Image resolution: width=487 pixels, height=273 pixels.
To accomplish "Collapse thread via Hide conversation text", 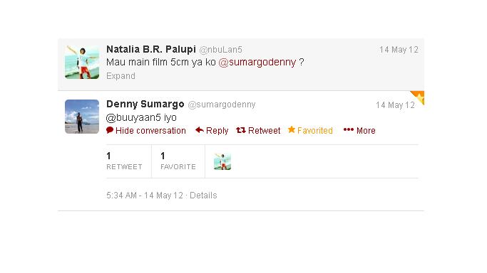I will coord(150,131).
